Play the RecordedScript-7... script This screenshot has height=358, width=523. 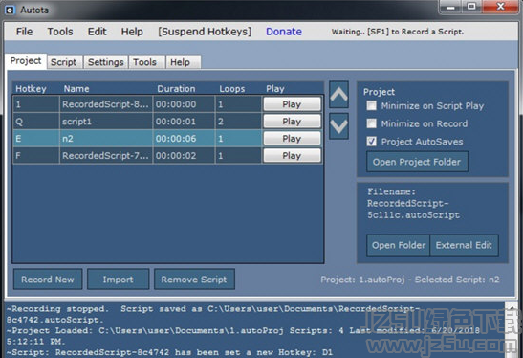(x=292, y=156)
